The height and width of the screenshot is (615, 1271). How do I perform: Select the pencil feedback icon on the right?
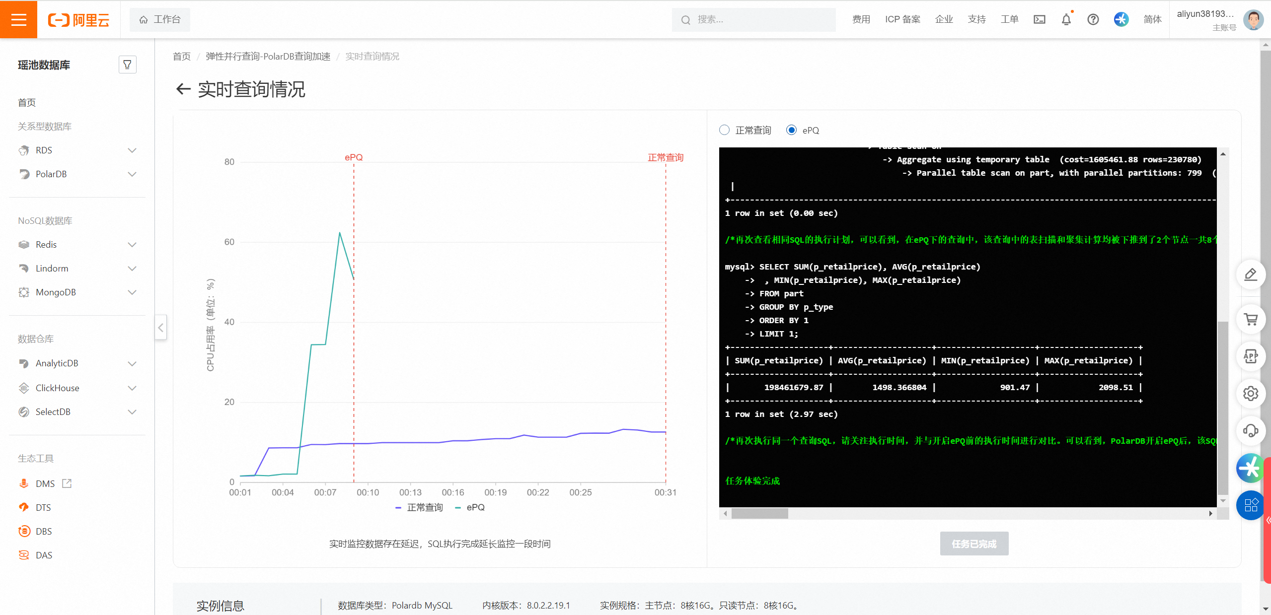[x=1251, y=274]
